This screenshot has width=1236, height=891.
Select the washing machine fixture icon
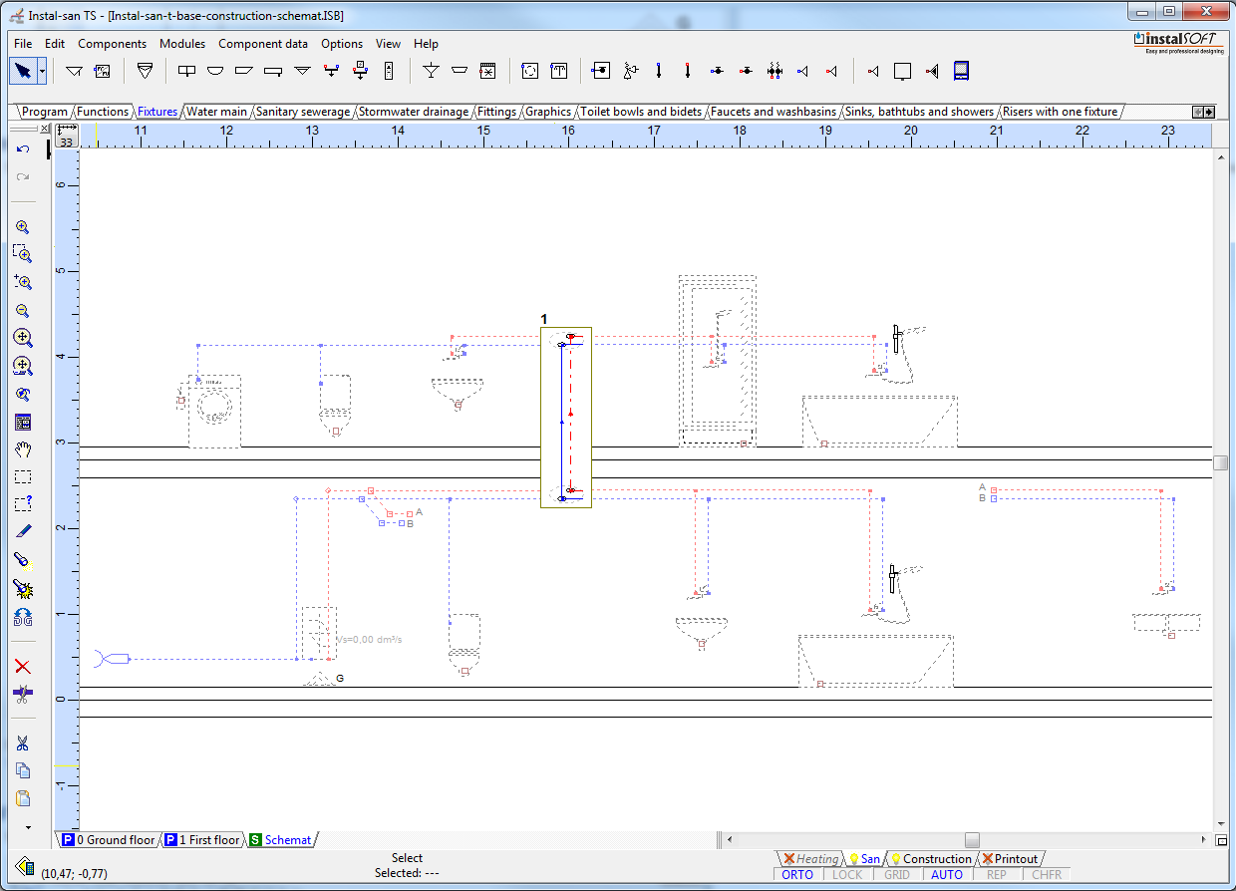530,71
